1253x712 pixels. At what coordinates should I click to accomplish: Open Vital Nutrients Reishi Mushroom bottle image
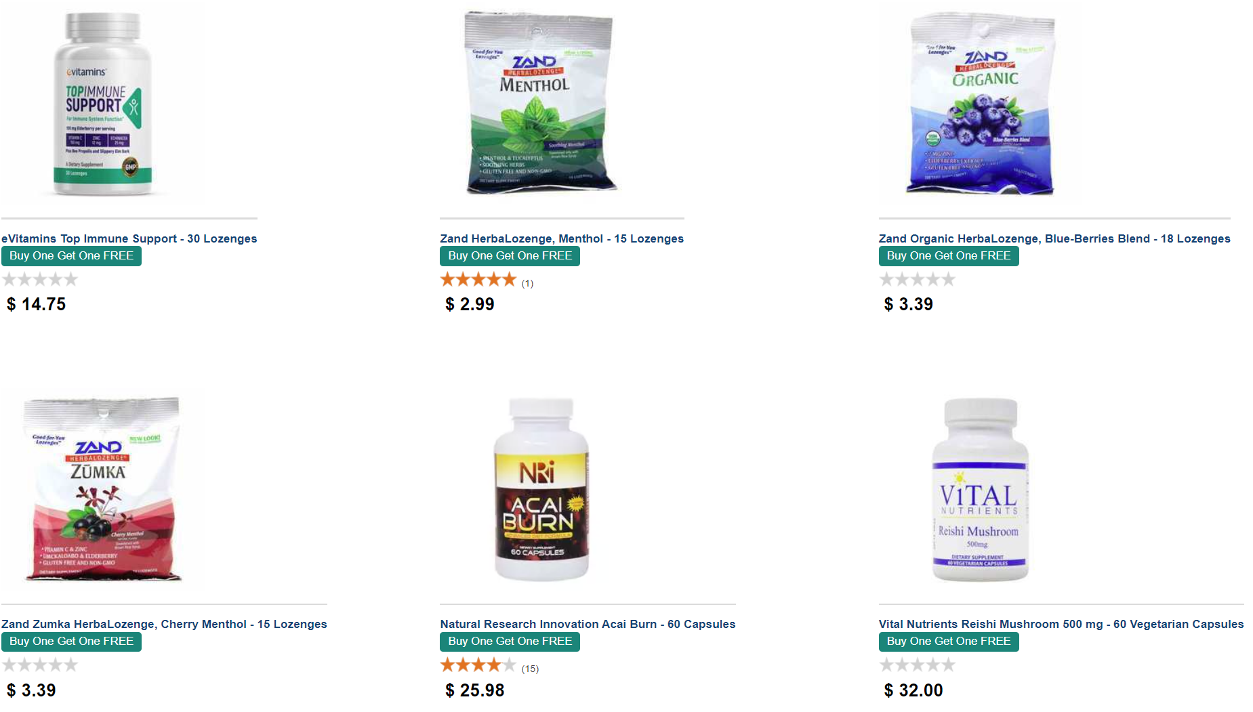981,488
